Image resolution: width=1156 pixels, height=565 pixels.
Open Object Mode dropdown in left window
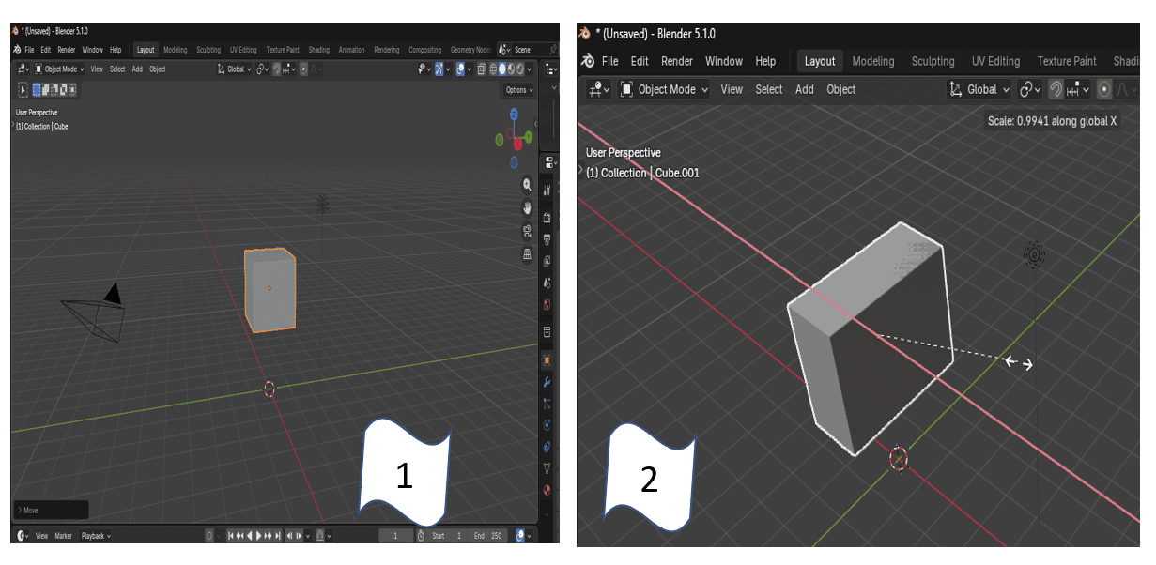pos(59,69)
